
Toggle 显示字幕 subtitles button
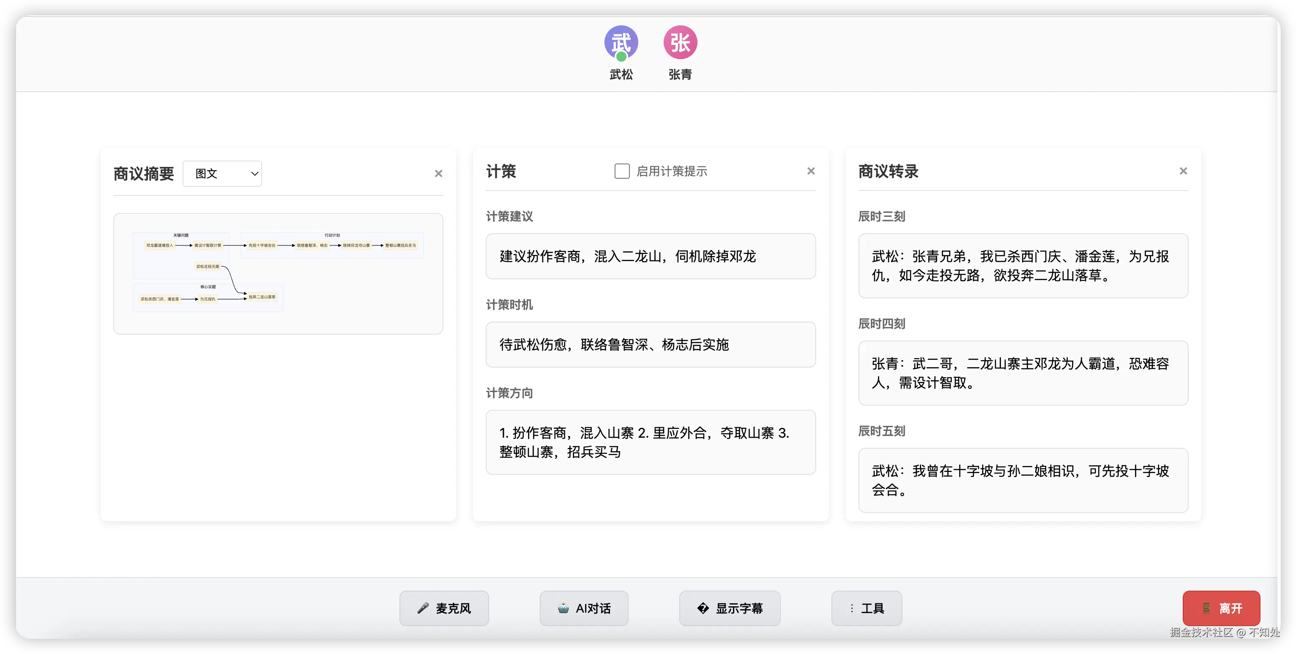coord(730,608)
